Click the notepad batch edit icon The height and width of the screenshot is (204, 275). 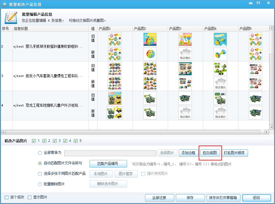tap(11, 17)
